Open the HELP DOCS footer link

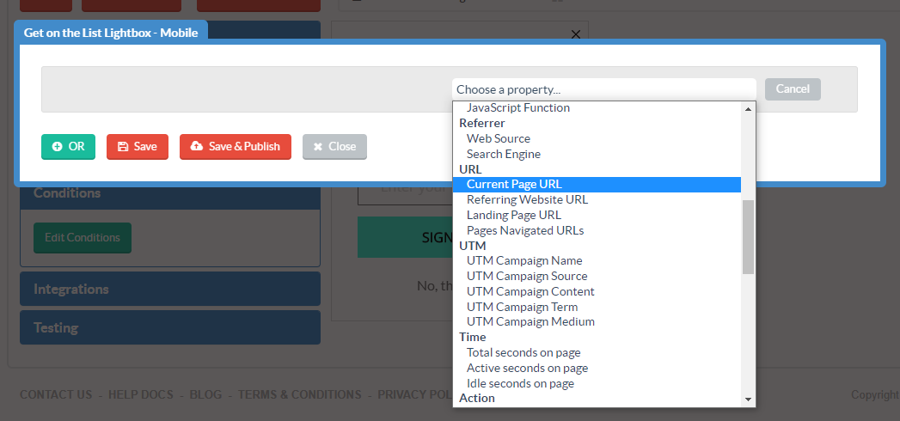[141, 394]
